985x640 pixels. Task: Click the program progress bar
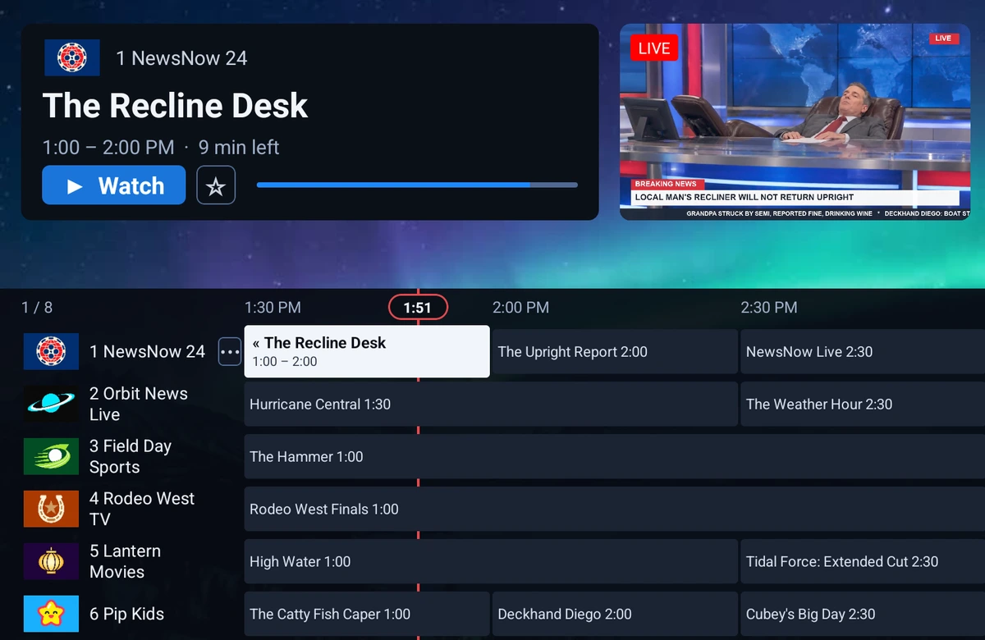(x=417, y=185)
